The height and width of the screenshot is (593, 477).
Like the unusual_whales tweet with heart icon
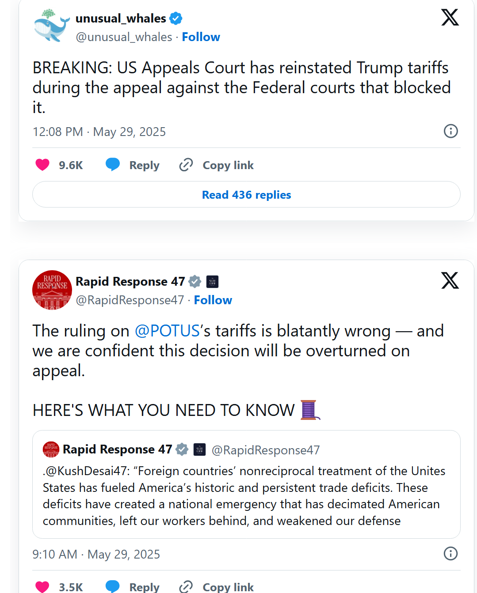pos(42,165)
